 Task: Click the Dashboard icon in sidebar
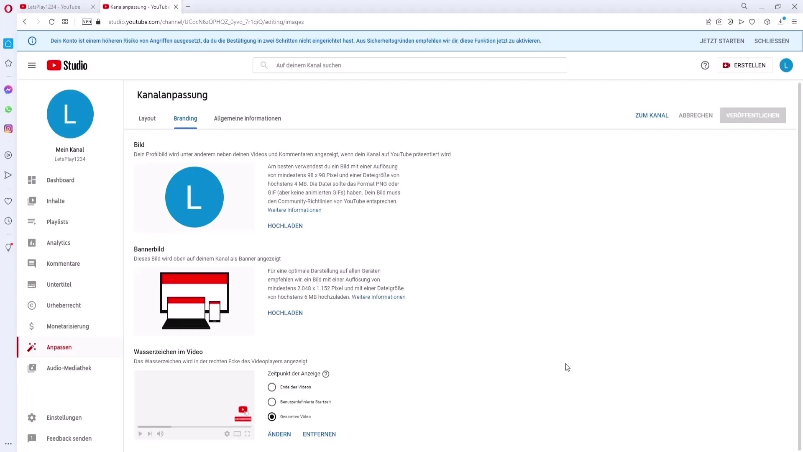coord(32,180)
